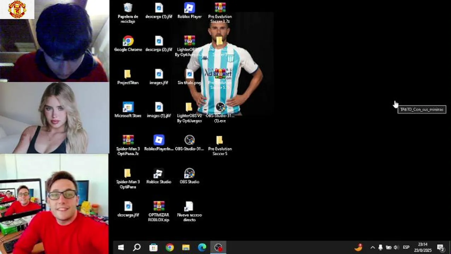The image size is (451, 254).
Task: Open the Pro Evolution Soccer 3 folder
Action: tap(220, 46)
